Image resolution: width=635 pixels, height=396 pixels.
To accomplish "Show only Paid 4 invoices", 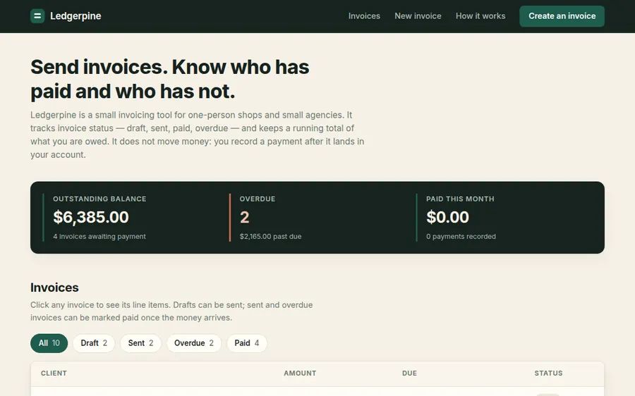I will pyautogui.click(x=247, y=343).
